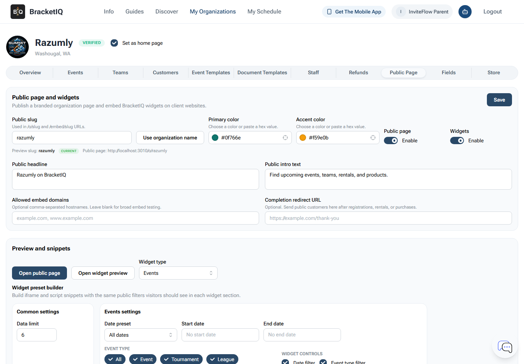Click the orange accent color swatch
This screenshot has height=364, width=524.
[x=303, y=138]
